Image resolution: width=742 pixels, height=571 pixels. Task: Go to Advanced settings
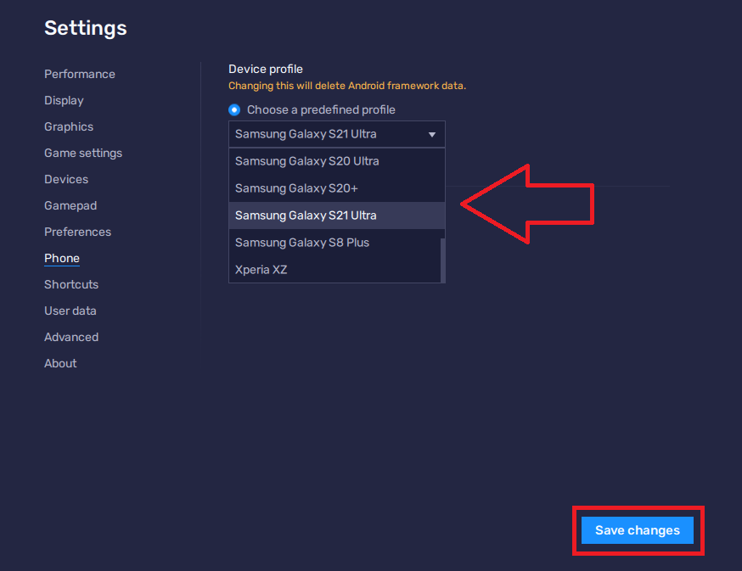71,337
